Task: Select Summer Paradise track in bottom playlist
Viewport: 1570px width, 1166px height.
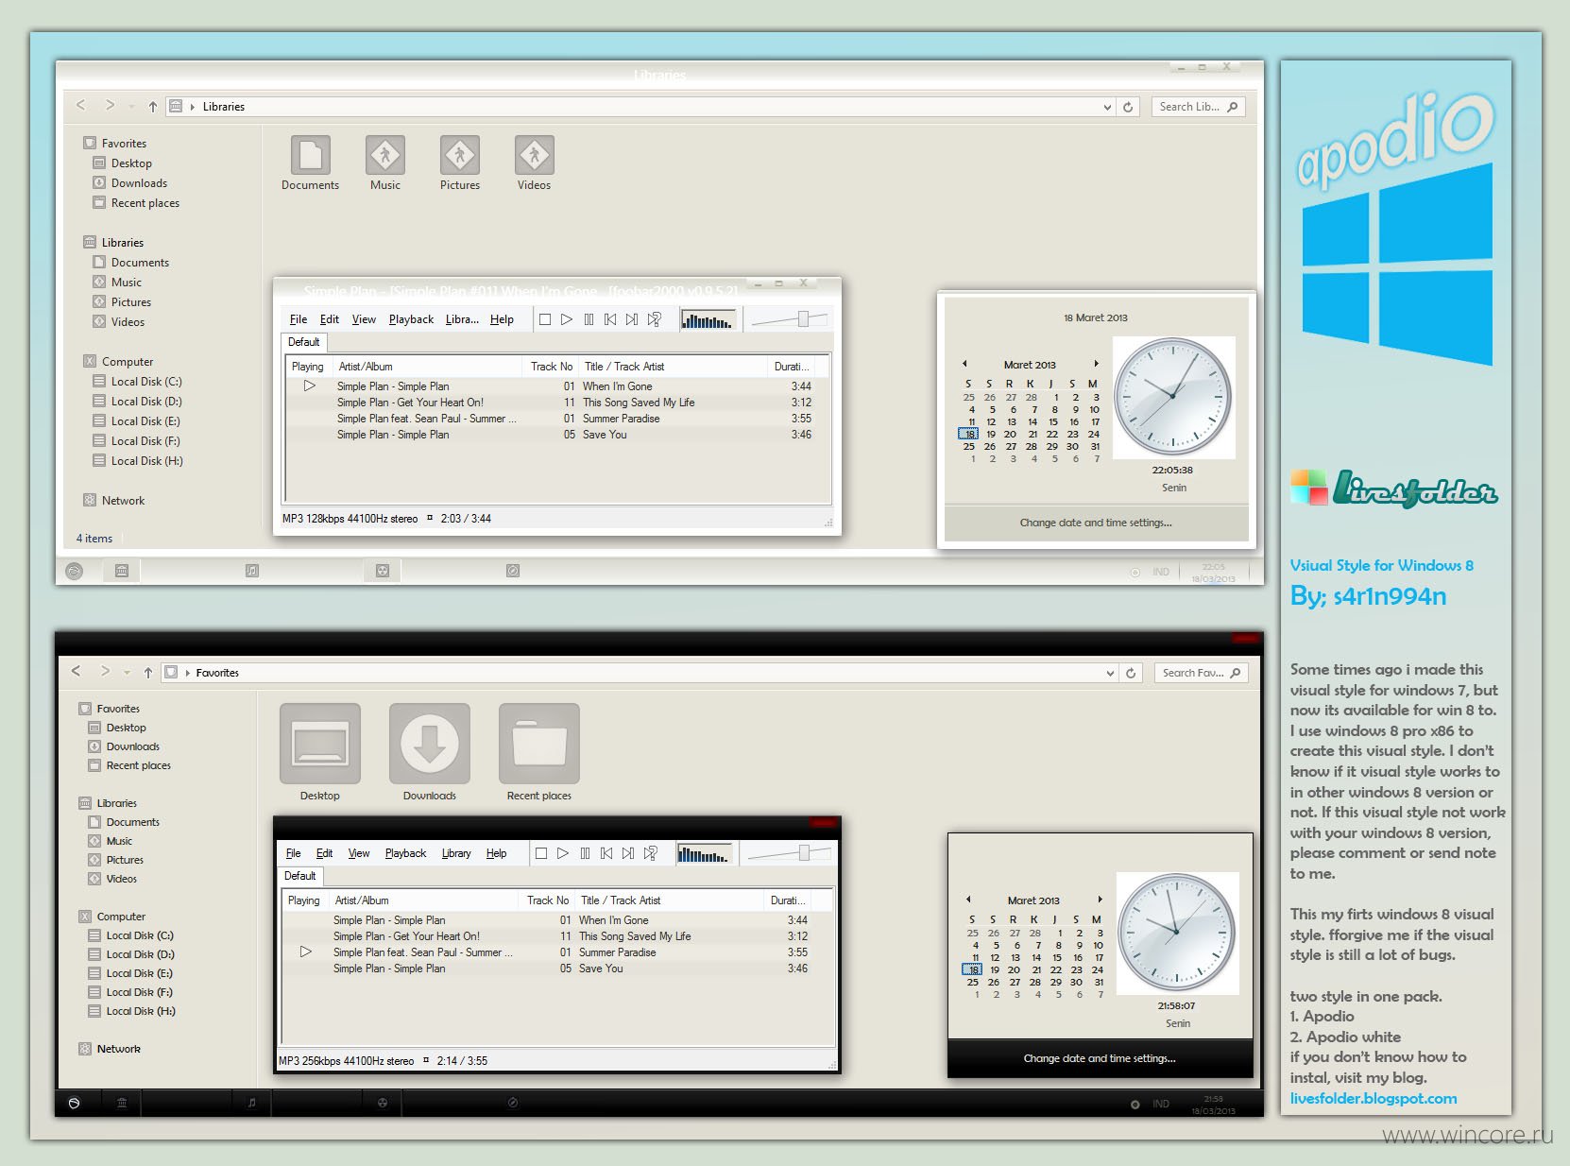Action: pyautogui.click(x=554, y=952)
